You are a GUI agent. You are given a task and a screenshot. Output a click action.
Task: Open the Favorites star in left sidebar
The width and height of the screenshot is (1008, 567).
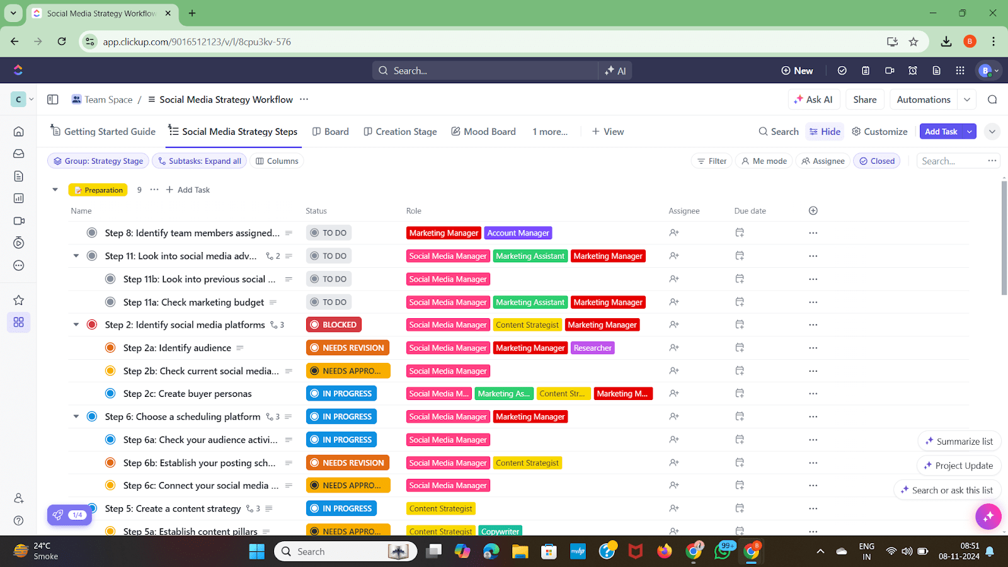(18, 300)
